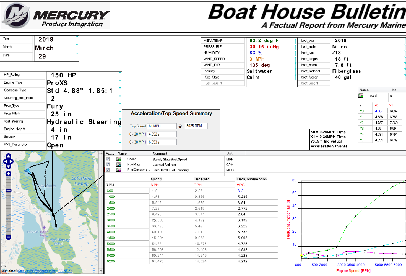Click the Prop_Type label
Image resolution: width=406 pixels, height=276 pixels.
pos(12,106)
